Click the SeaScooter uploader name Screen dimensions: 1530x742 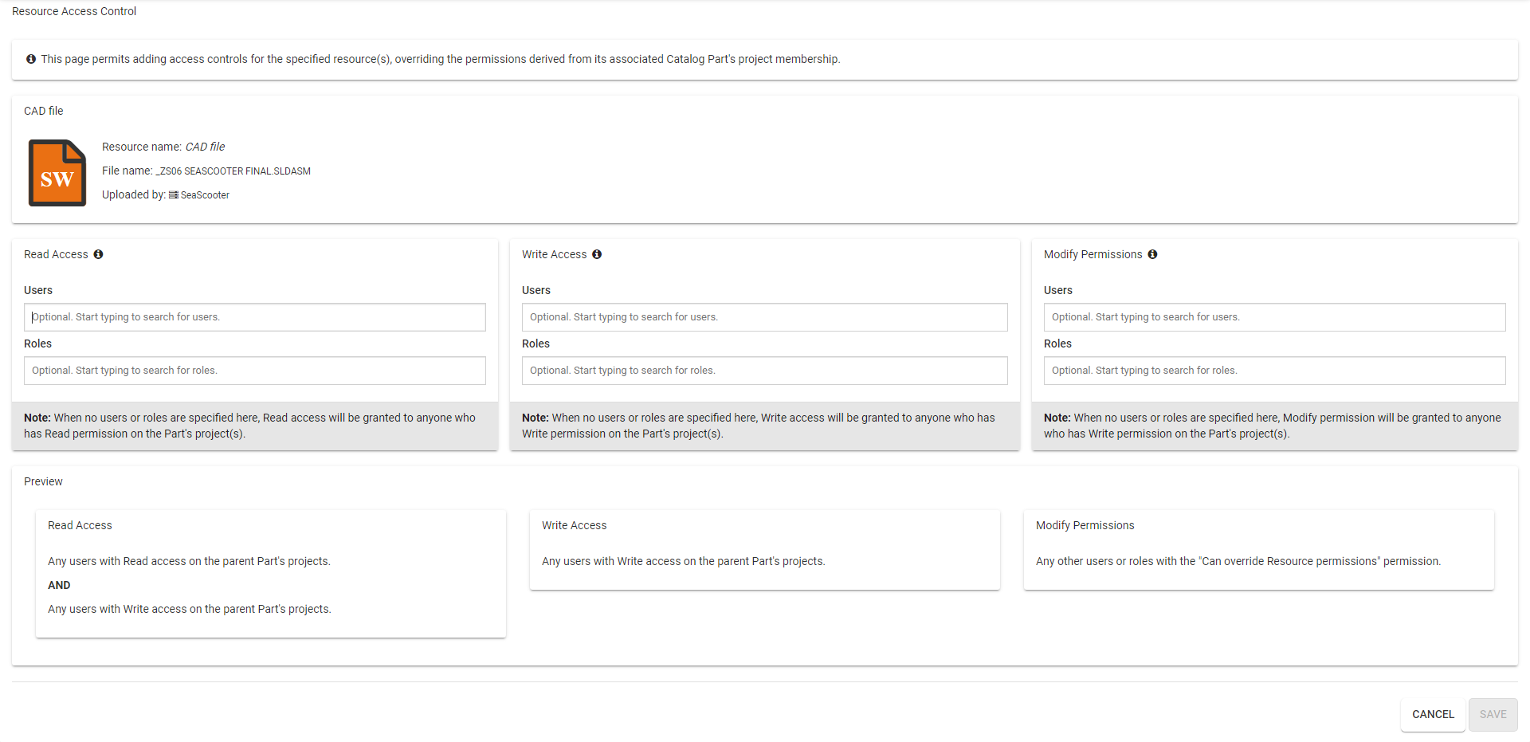tap(205, 195)
